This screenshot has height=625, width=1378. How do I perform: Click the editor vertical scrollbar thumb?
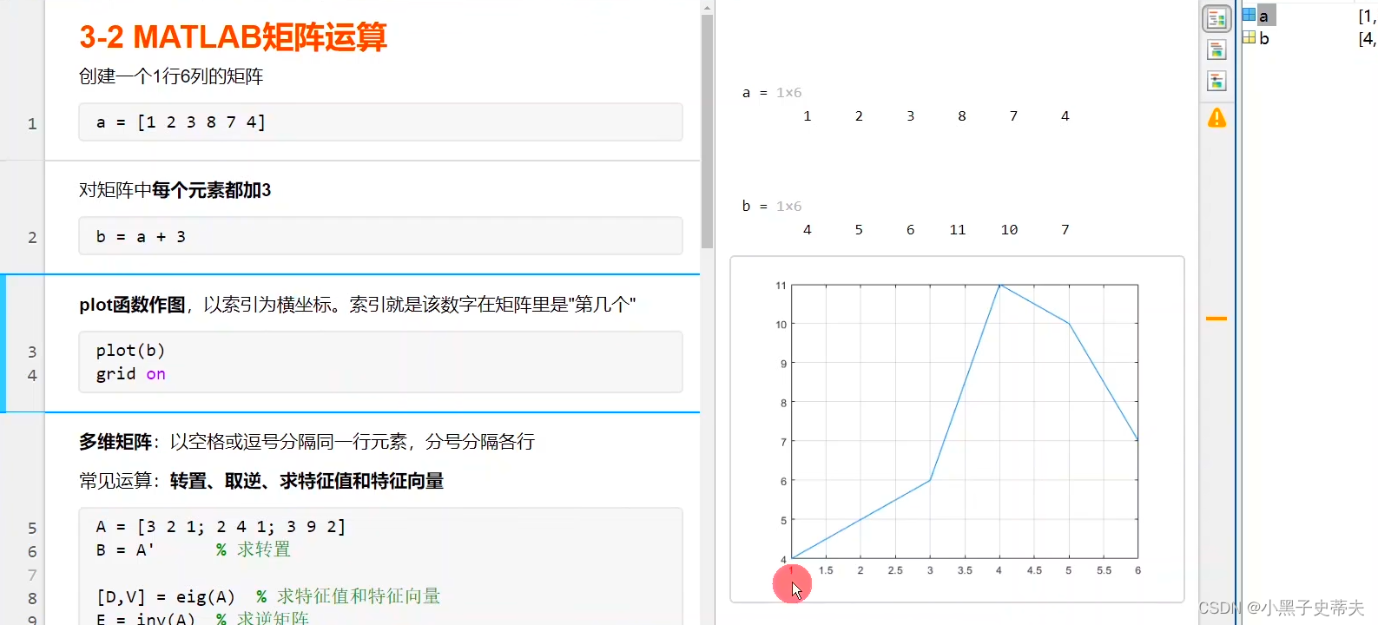707,130
